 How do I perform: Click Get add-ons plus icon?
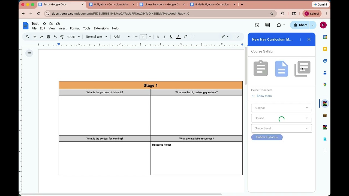click(325, 151)
